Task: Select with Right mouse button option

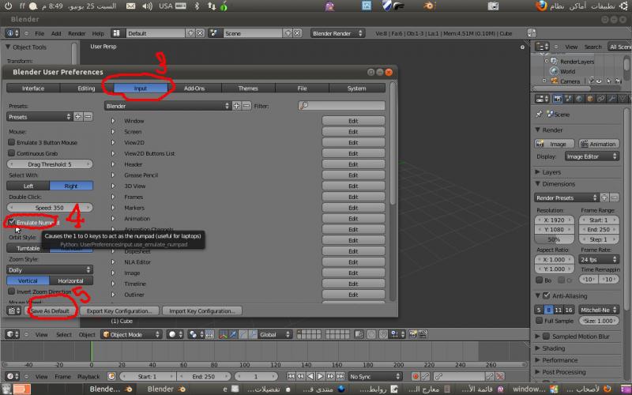Action: (x=71, y=186)
